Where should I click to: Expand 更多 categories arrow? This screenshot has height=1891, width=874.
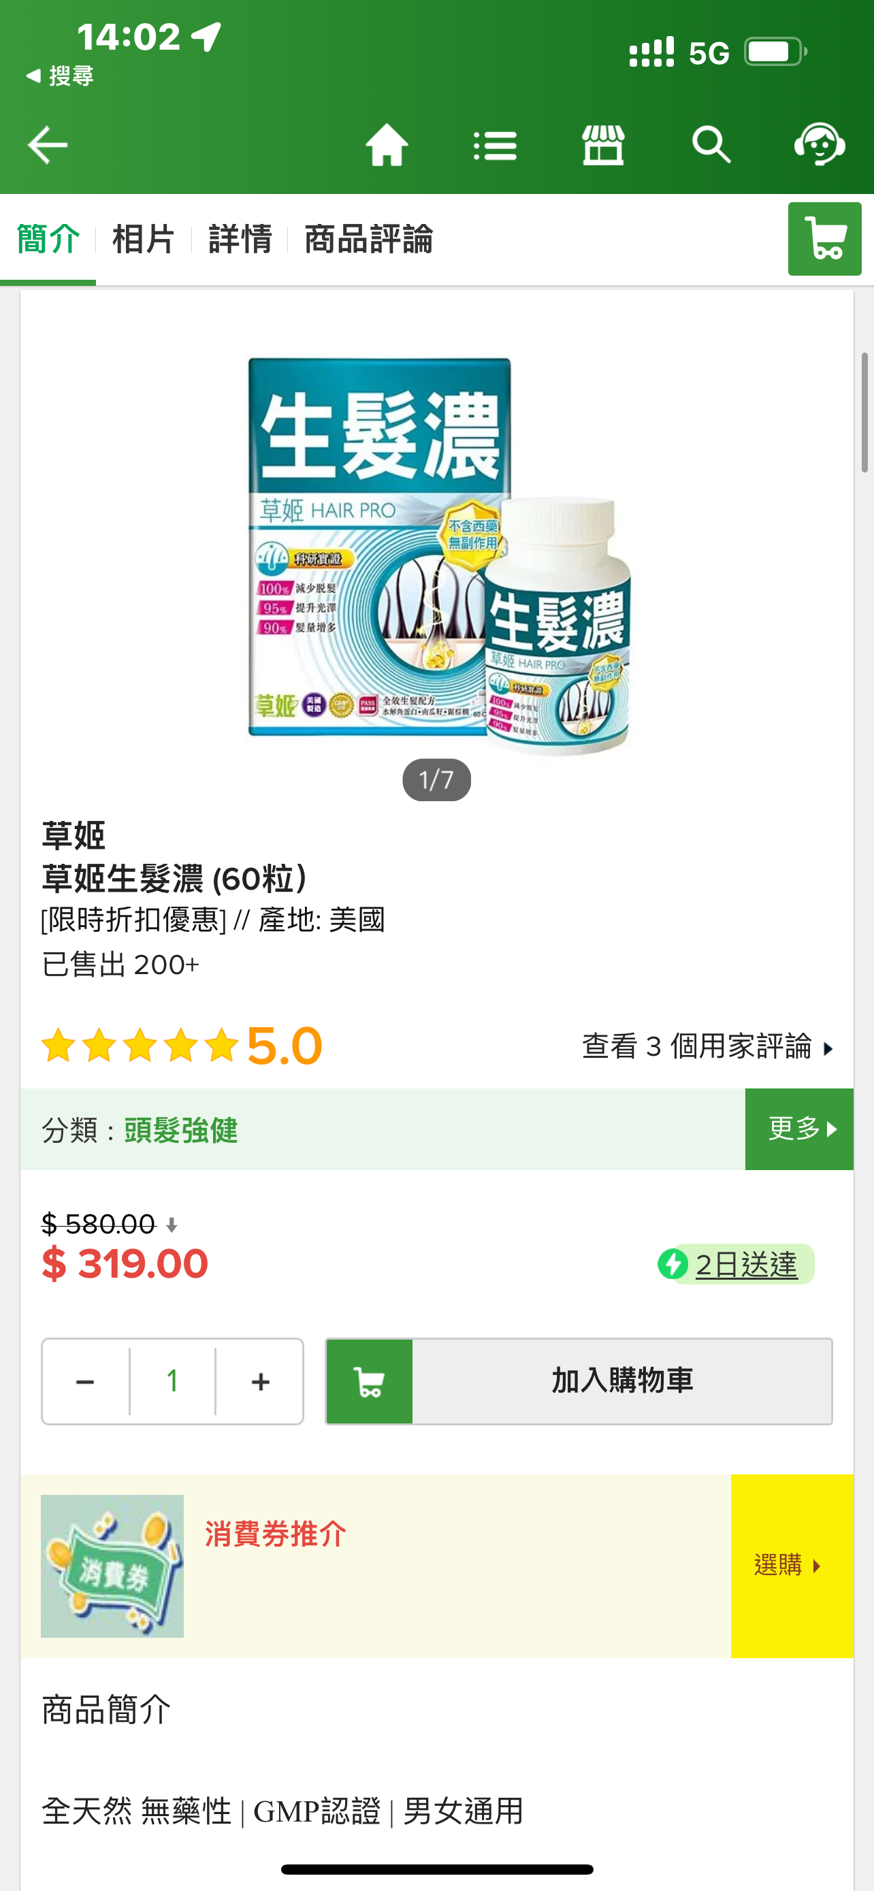click(x=799, y=1129)
